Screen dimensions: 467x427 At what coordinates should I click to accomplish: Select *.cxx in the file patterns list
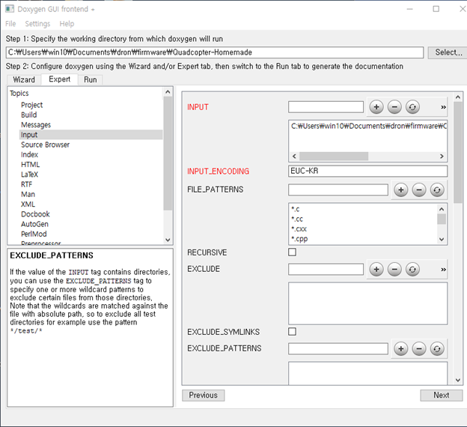[299, 228]
